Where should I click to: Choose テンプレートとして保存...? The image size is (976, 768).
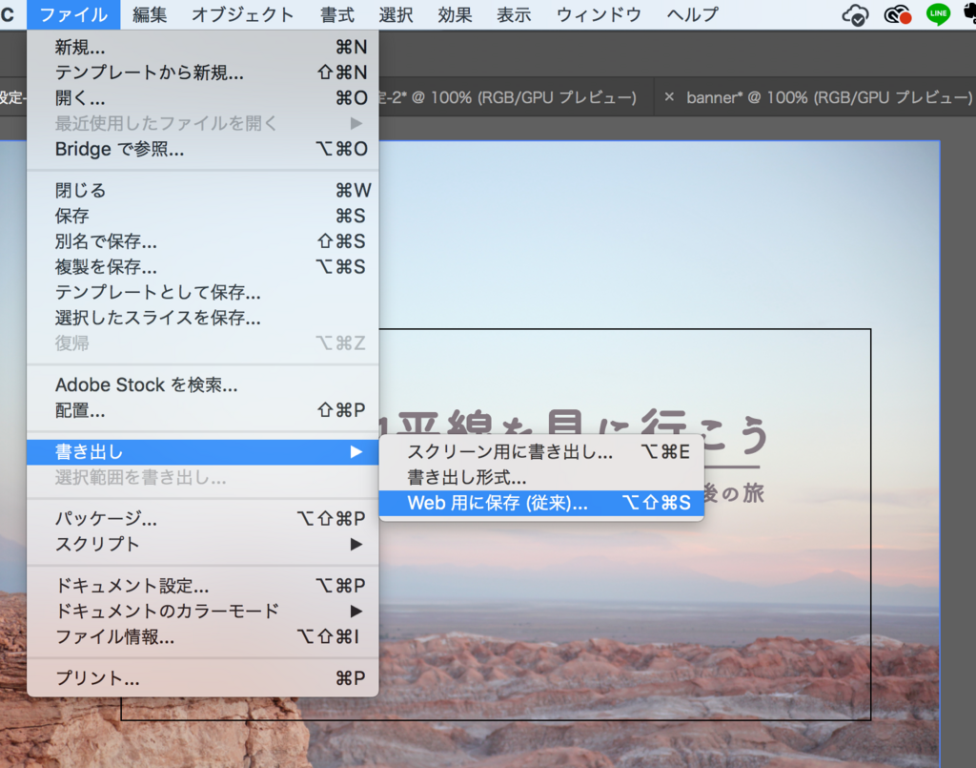tap(203, 292)
